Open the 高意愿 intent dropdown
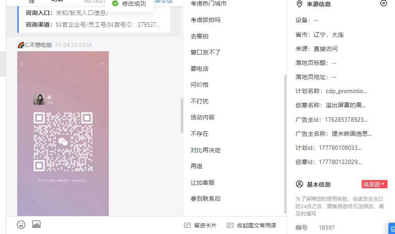Screen dimensions: 395x234 [x=374, y=184]
